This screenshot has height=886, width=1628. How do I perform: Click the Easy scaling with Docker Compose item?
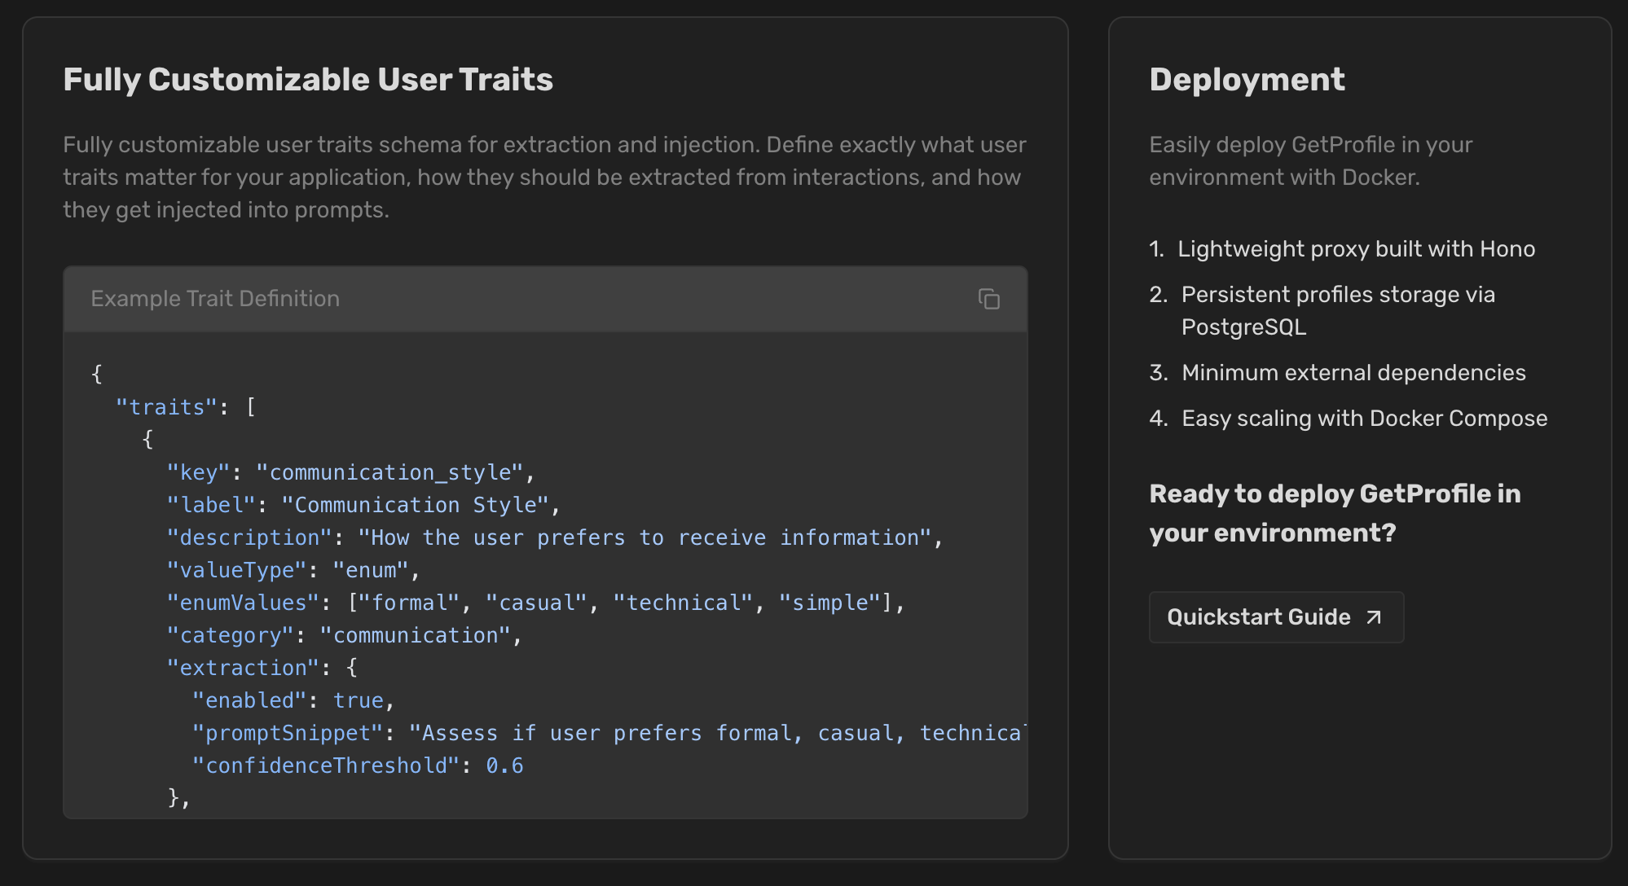1364,419
